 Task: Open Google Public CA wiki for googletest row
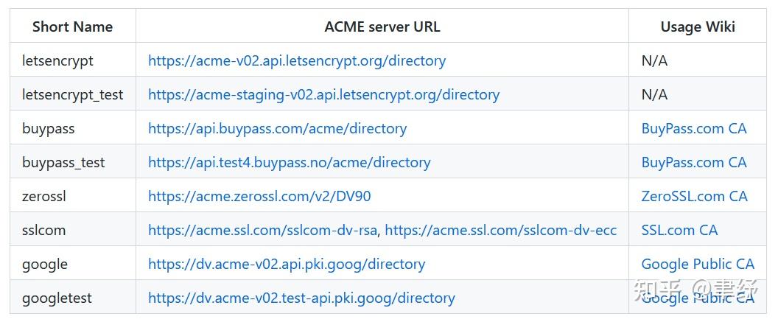697,298
